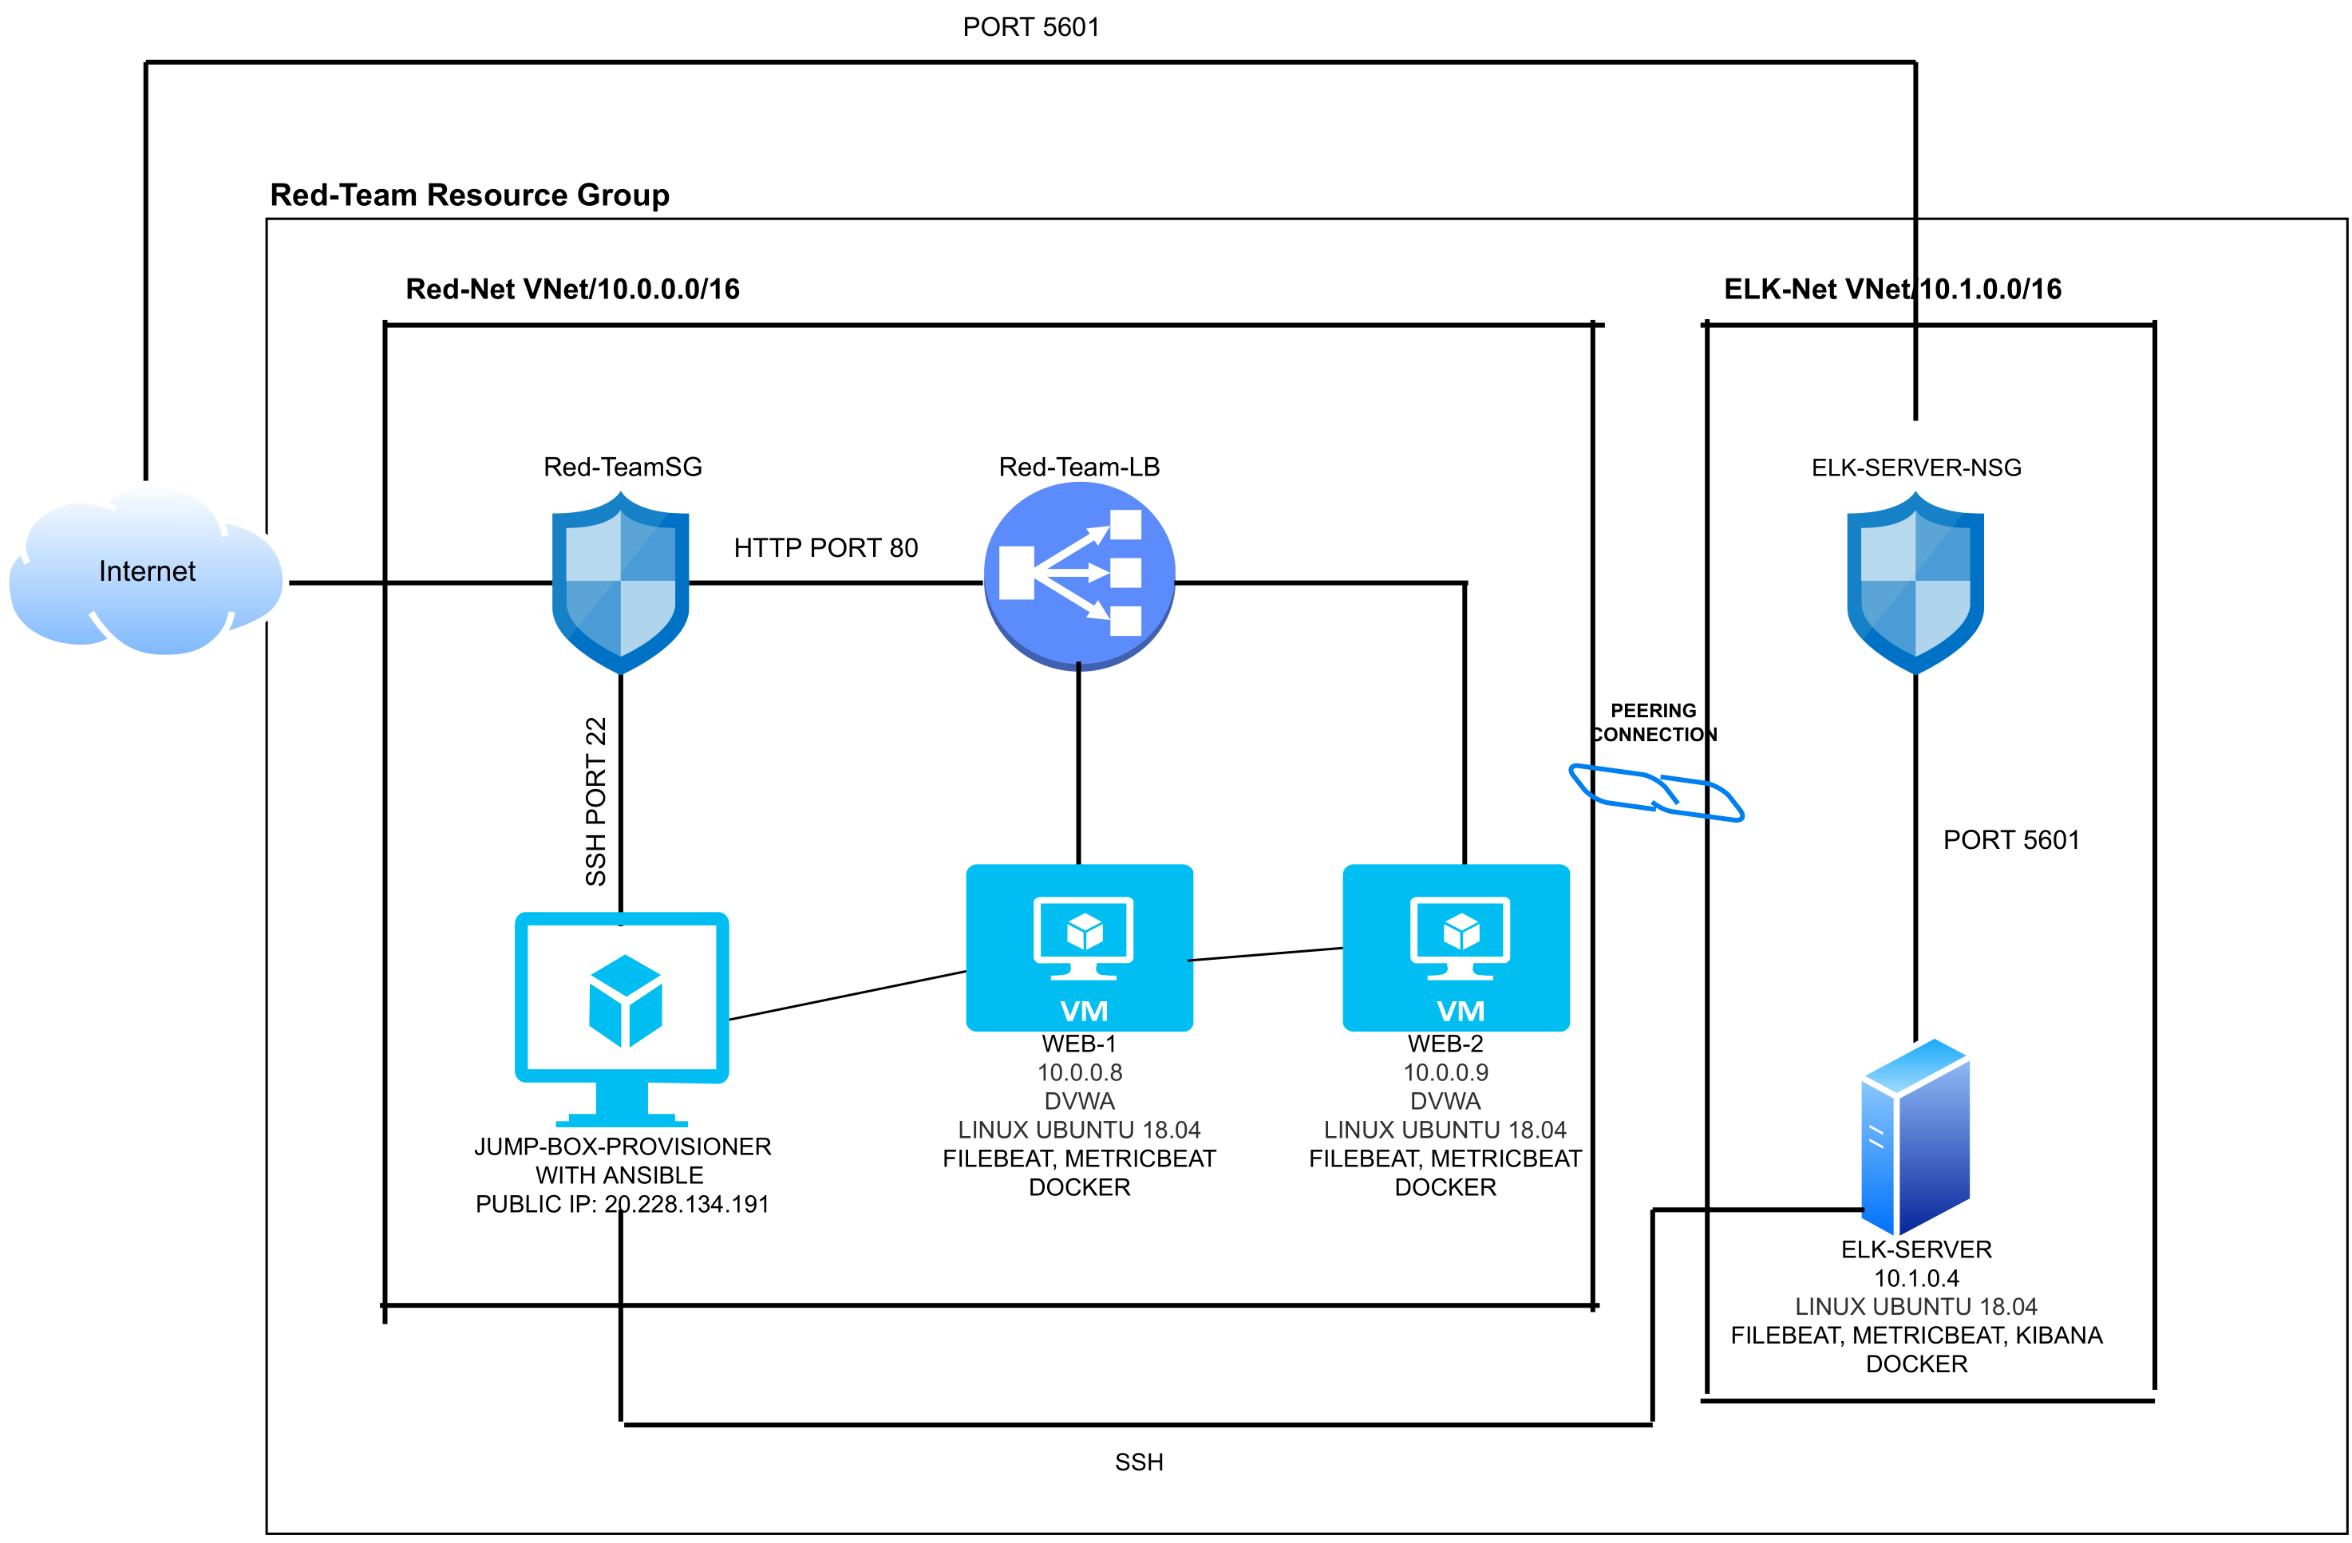This screenshot has height=1543, width=2352.
Task: Click the Internet cloud icon
Action: click(x=146, y=571)
